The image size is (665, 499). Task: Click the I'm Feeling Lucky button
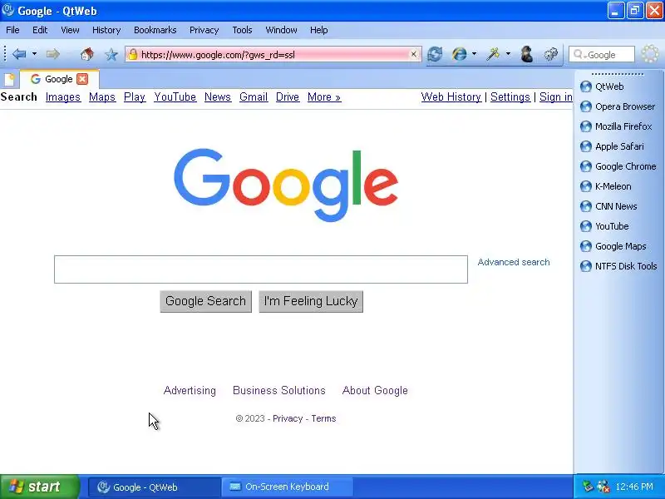click(x=311, y=301)
